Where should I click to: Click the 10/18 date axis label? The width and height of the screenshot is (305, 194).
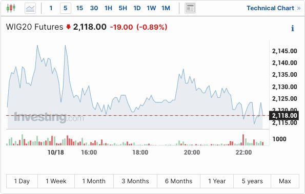(56, 153)
